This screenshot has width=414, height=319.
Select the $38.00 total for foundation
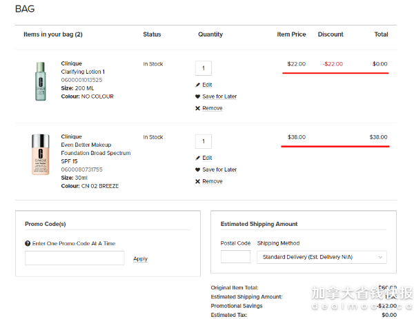[378, 137]
